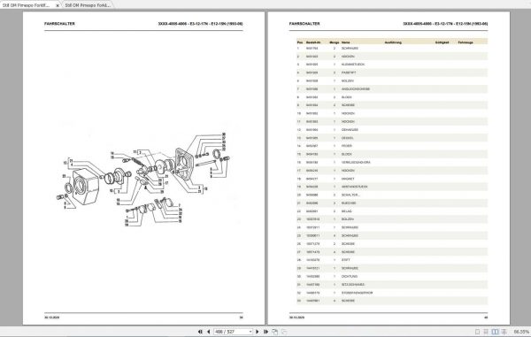Screen dimensions: 531x337
Task: Click the footer date on the left page
Action: pos(51,318)
